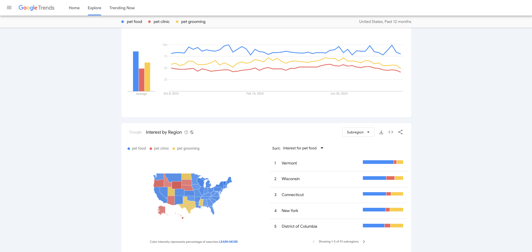Click the Google Trends logo

[37, 8]
